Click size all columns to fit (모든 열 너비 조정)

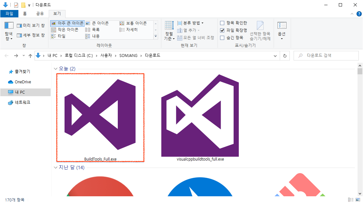click(196, 38)
